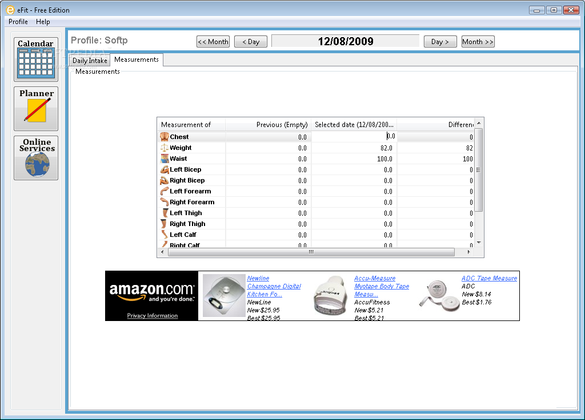Viewport: 585px width, 420px height.
Task: Open the Help menu
Action: coord(43,22)
